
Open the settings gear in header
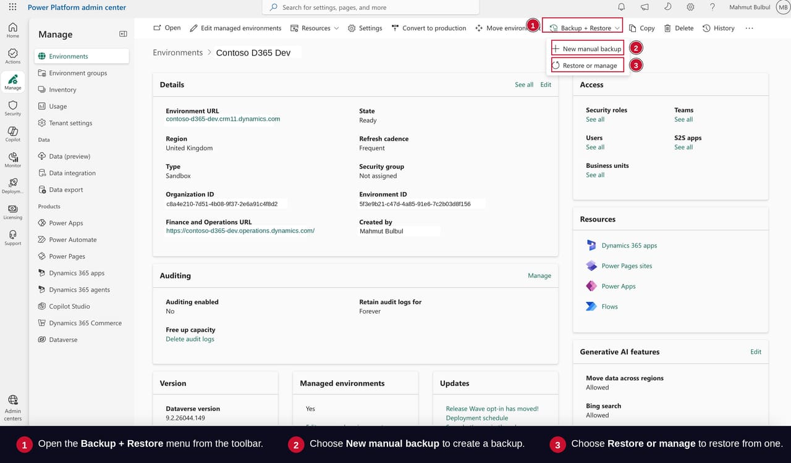coord(690,7)
